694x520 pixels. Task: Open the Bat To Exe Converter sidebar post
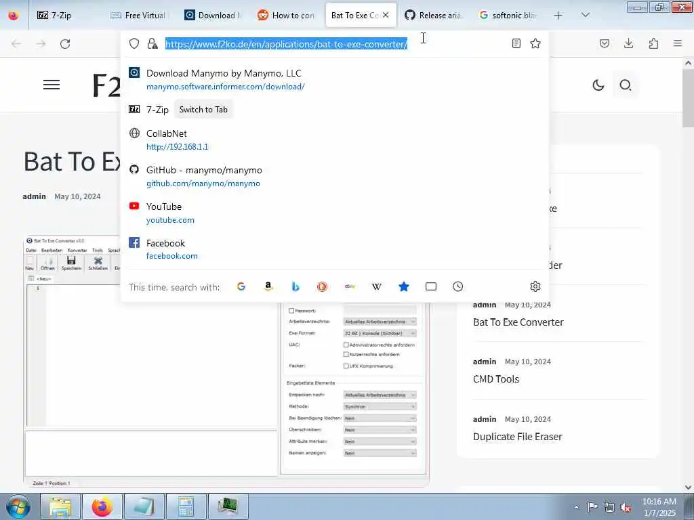[x=518, y=322]
